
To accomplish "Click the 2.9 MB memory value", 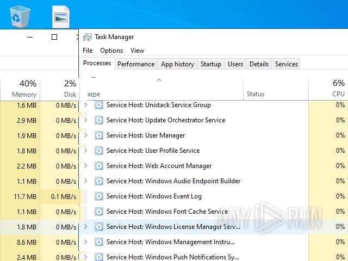I will [27, 121].
